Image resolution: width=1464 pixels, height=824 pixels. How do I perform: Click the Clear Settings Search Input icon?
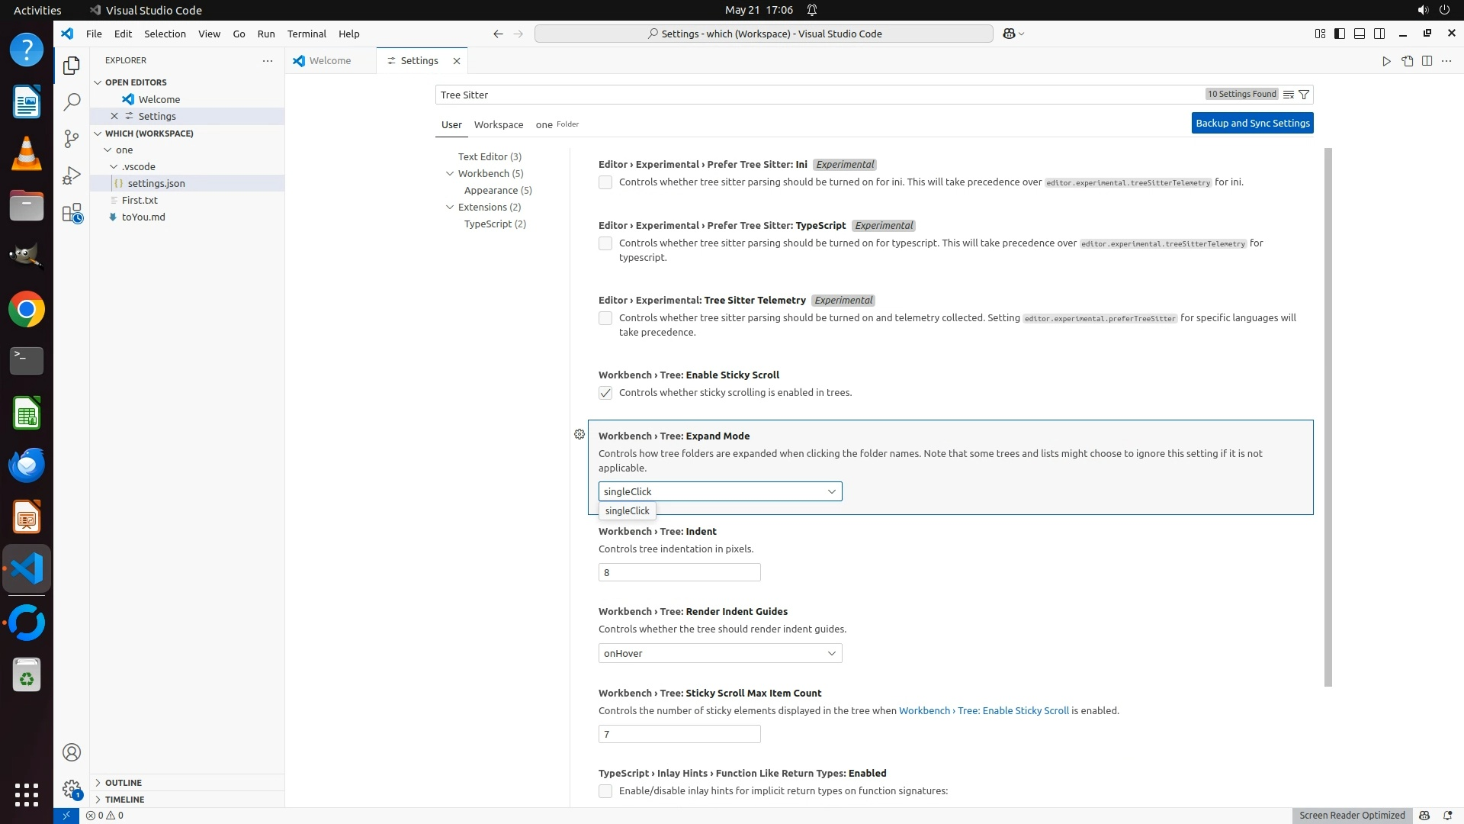tap(1288, 95)
